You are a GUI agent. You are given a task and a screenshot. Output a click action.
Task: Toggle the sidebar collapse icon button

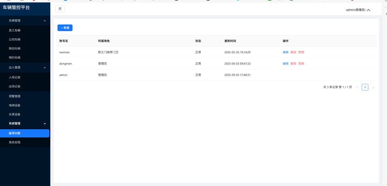(x=60, y=9)
